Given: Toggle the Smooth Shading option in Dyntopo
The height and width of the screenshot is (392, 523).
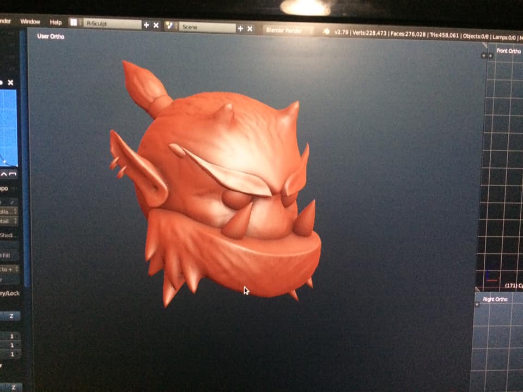Looking at the screenshot, I should tap(9, 235).
